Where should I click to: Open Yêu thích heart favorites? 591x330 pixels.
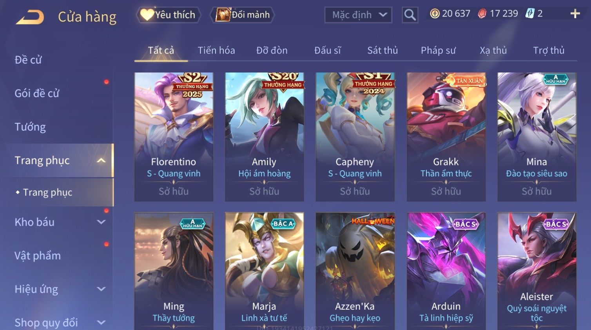pyautogui.click(x=169, y=15)
